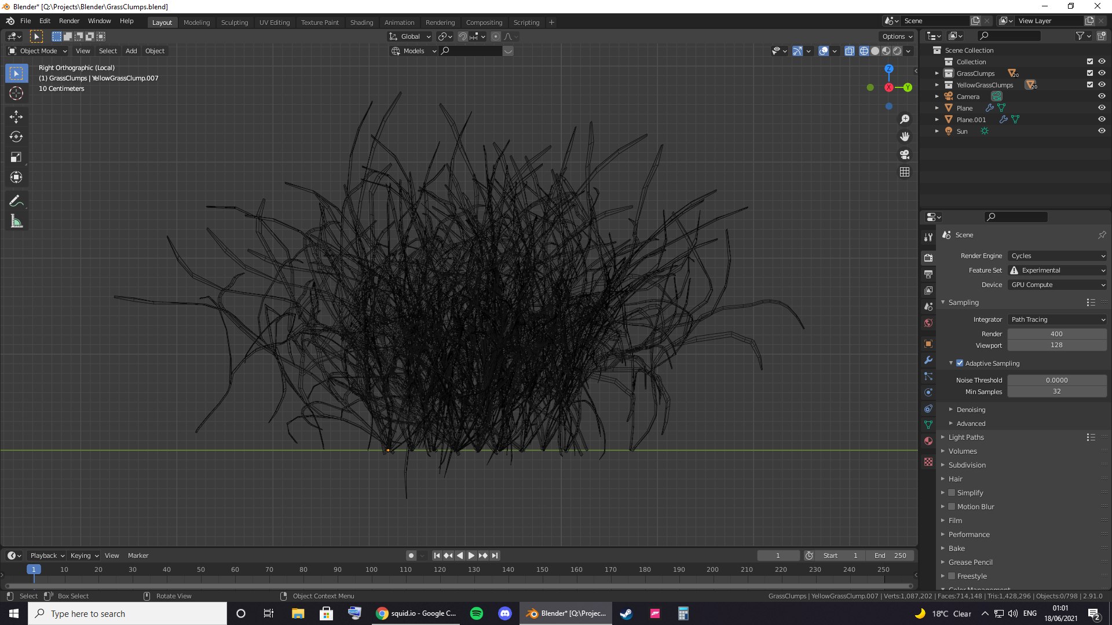Open the Object Mode dropdown

click(x=38, y=51)
